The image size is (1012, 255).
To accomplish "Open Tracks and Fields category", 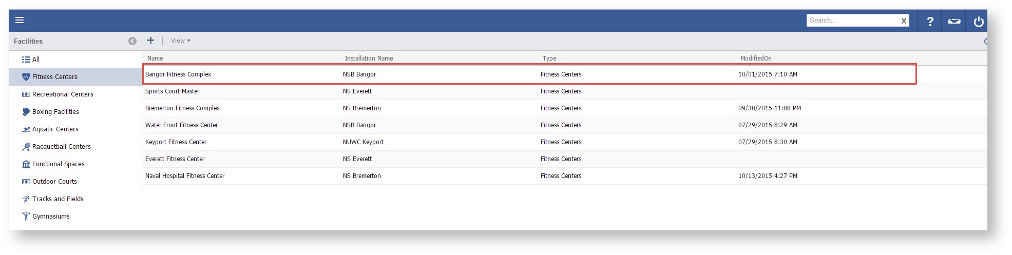I will (x=58, y=199).
